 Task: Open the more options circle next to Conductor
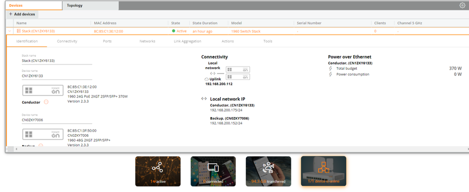(x=46, y=102)
